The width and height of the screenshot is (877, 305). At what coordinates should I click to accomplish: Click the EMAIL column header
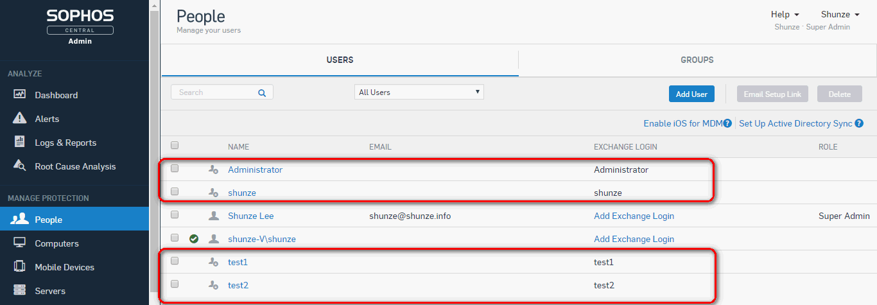click(x=380, y=147)
